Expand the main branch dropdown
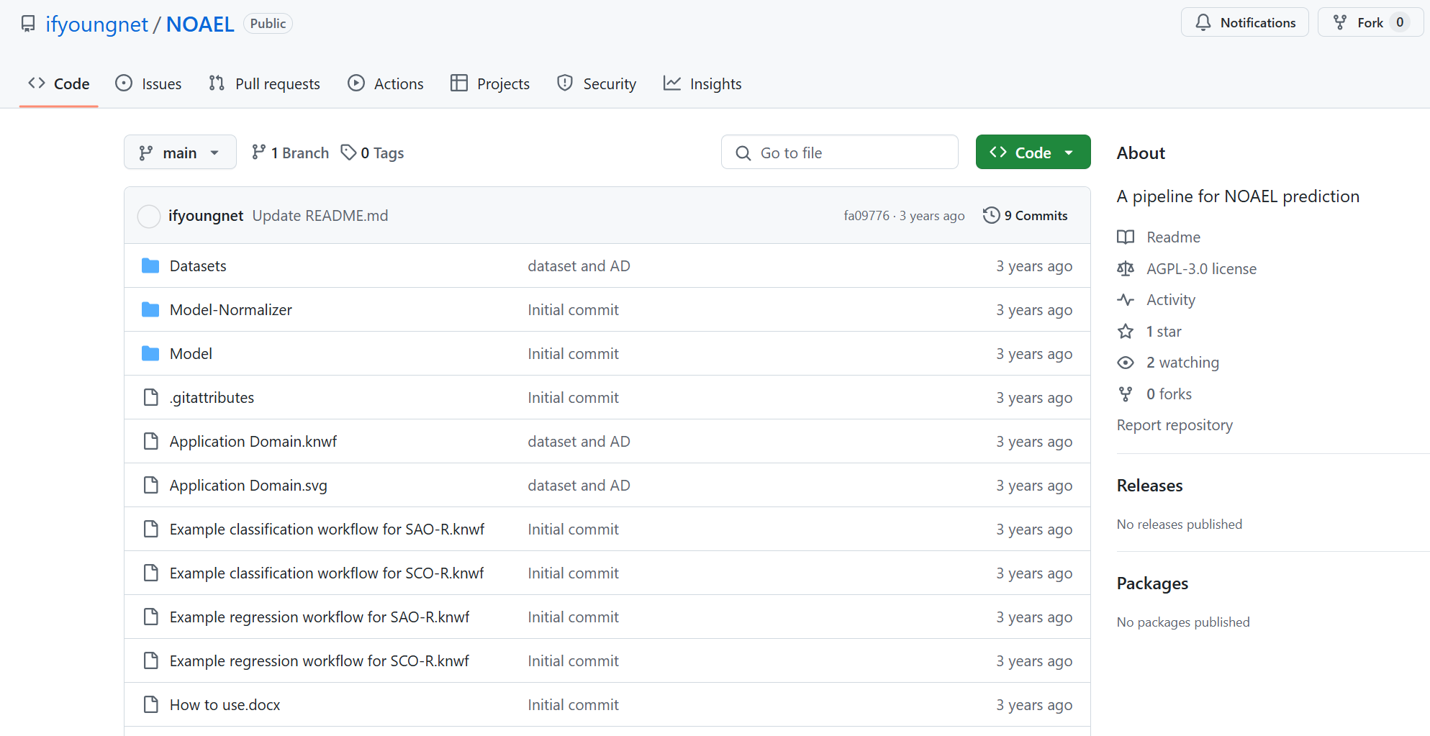The image size is (1430, 736). 180,153
